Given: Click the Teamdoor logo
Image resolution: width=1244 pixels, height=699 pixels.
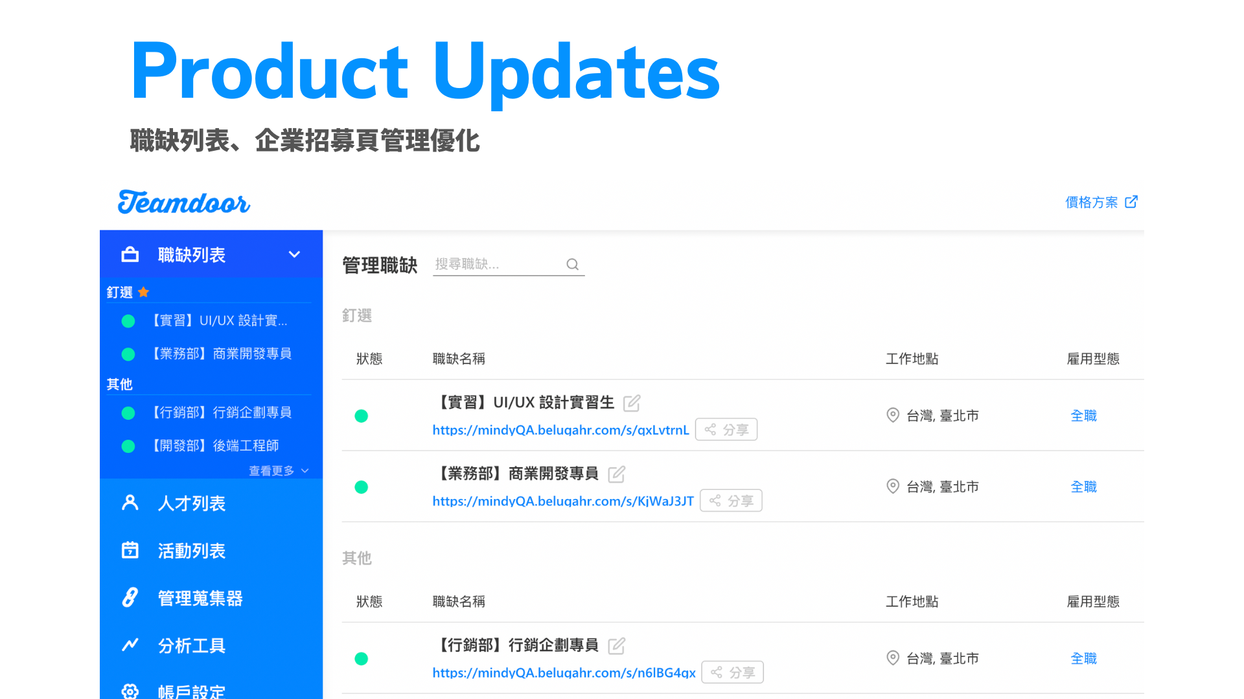Looking at the screenshot, I should [182, 203].
